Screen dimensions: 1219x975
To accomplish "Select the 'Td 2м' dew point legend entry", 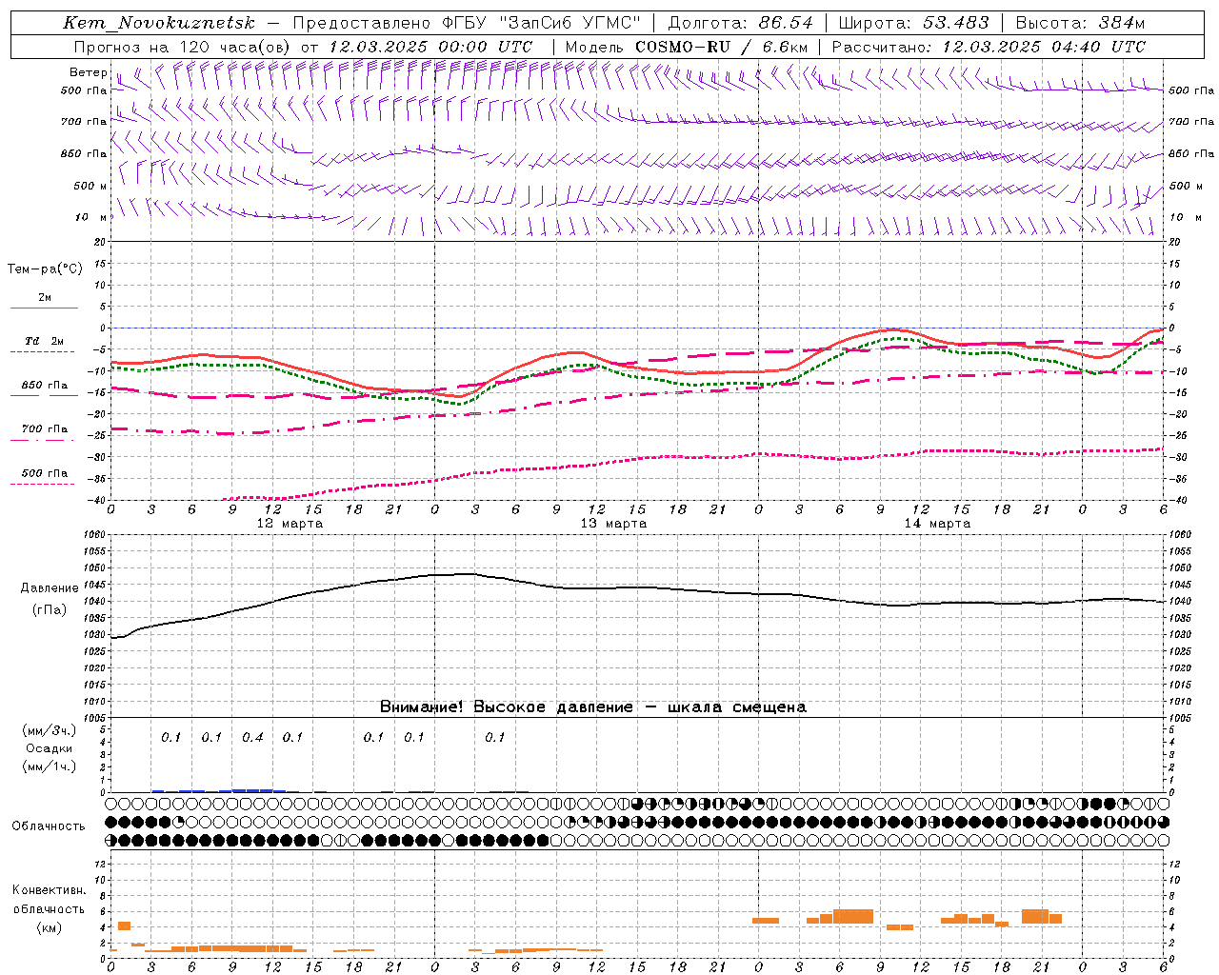I will (x=44, y=341).
